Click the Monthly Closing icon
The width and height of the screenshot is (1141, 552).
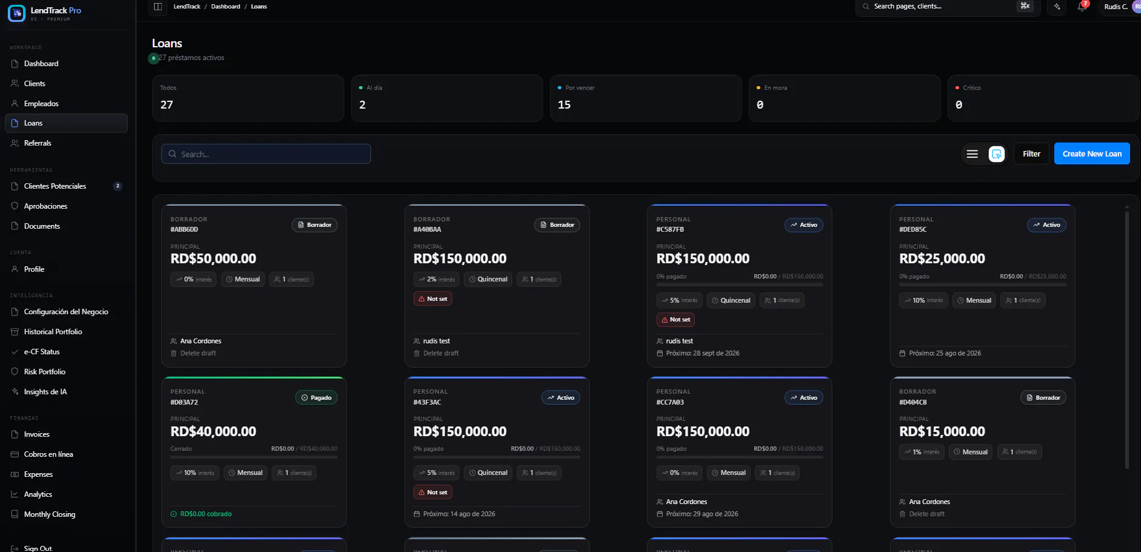point(15,514)
